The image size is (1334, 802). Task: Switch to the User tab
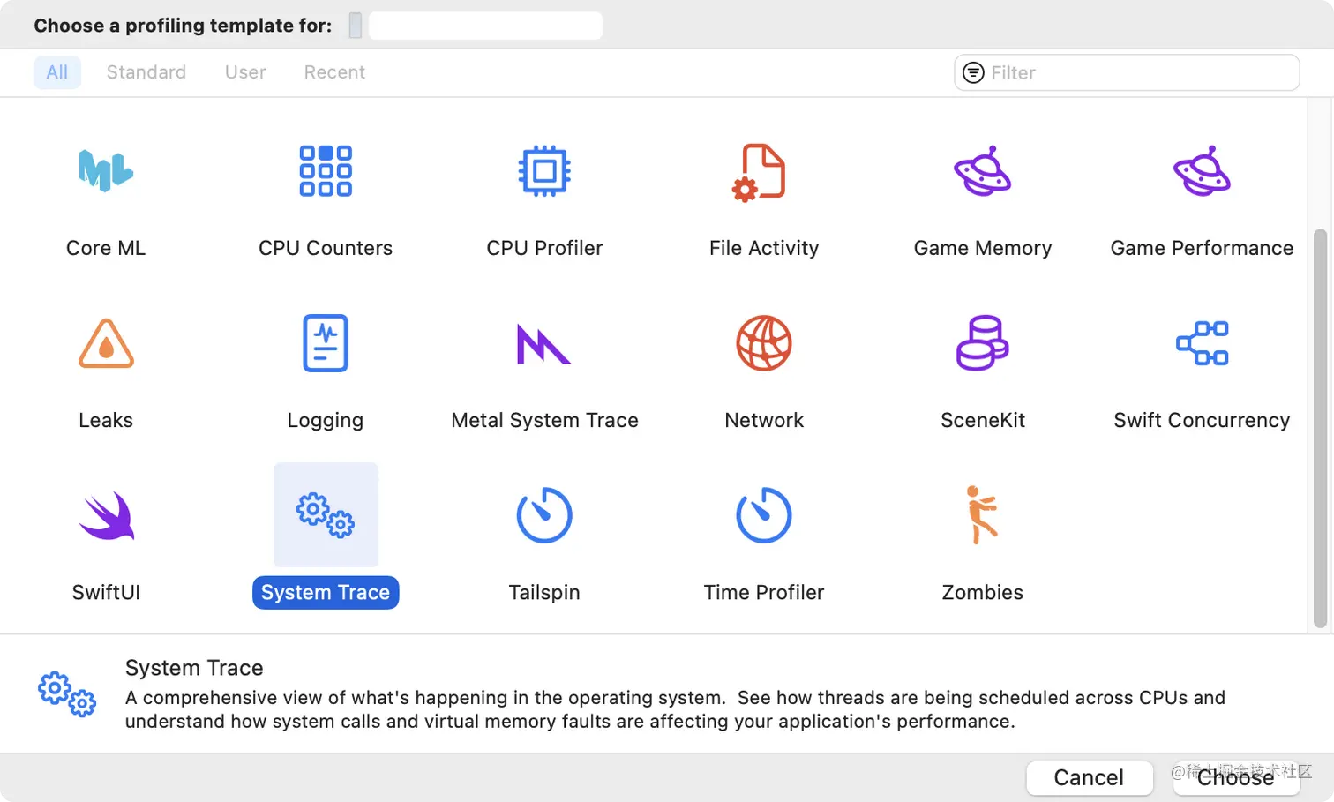[245, 72]
